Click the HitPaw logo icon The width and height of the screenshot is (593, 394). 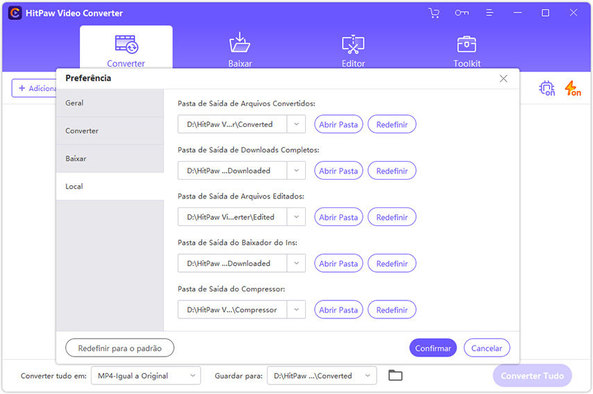click(x=15, y=13)
